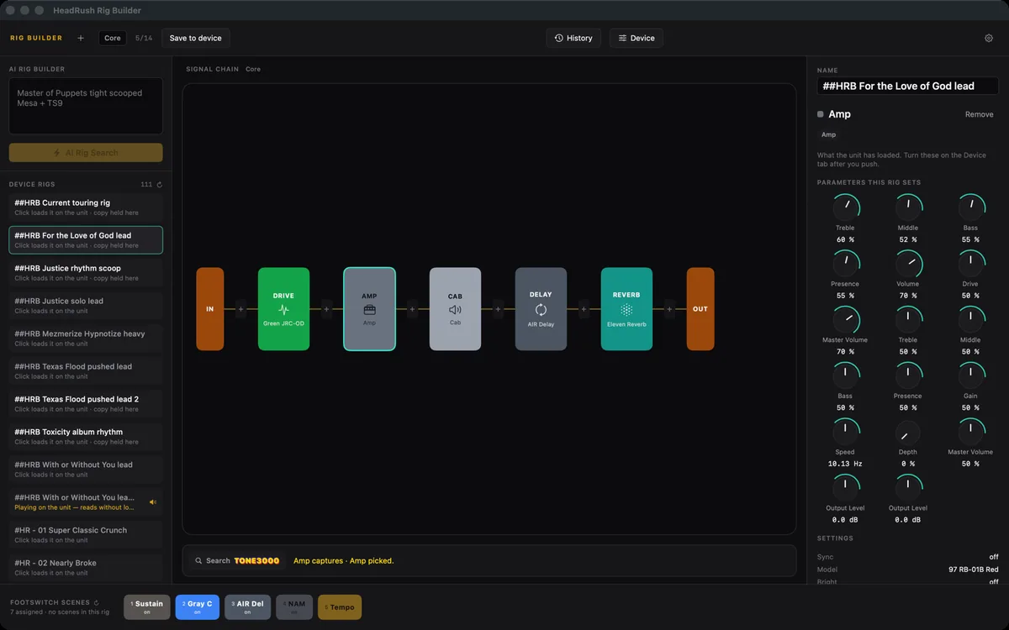Refresh the Device Rigs list

(160, 185)
